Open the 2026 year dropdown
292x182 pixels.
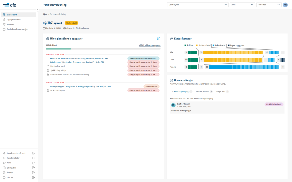click(242, 5)
